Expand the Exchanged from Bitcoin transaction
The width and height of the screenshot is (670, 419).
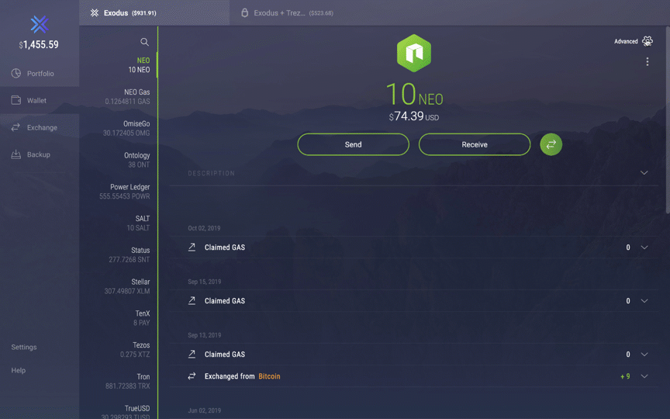click(x=644, y=376)
